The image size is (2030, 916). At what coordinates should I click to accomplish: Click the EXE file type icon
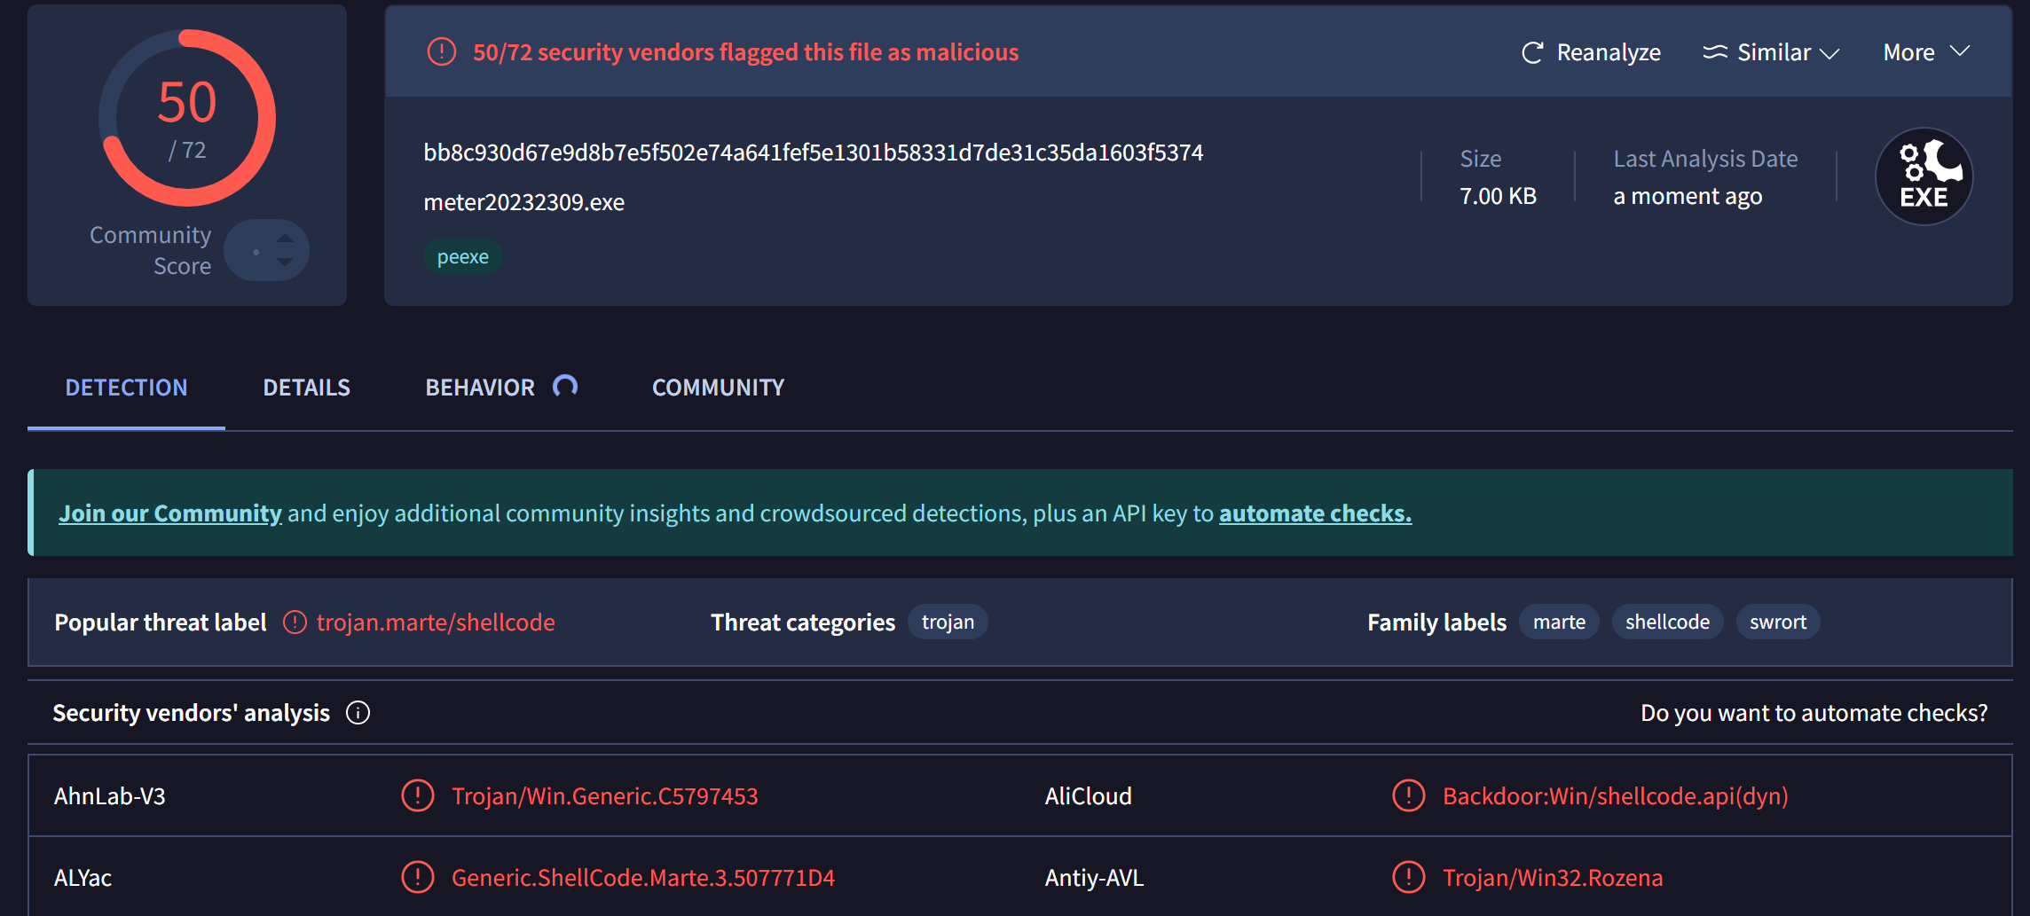pyautogui.click(x=1924, y=176)
